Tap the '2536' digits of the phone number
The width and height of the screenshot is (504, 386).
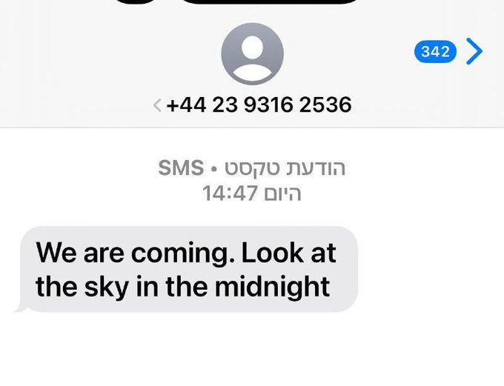[x=325, y=104]
